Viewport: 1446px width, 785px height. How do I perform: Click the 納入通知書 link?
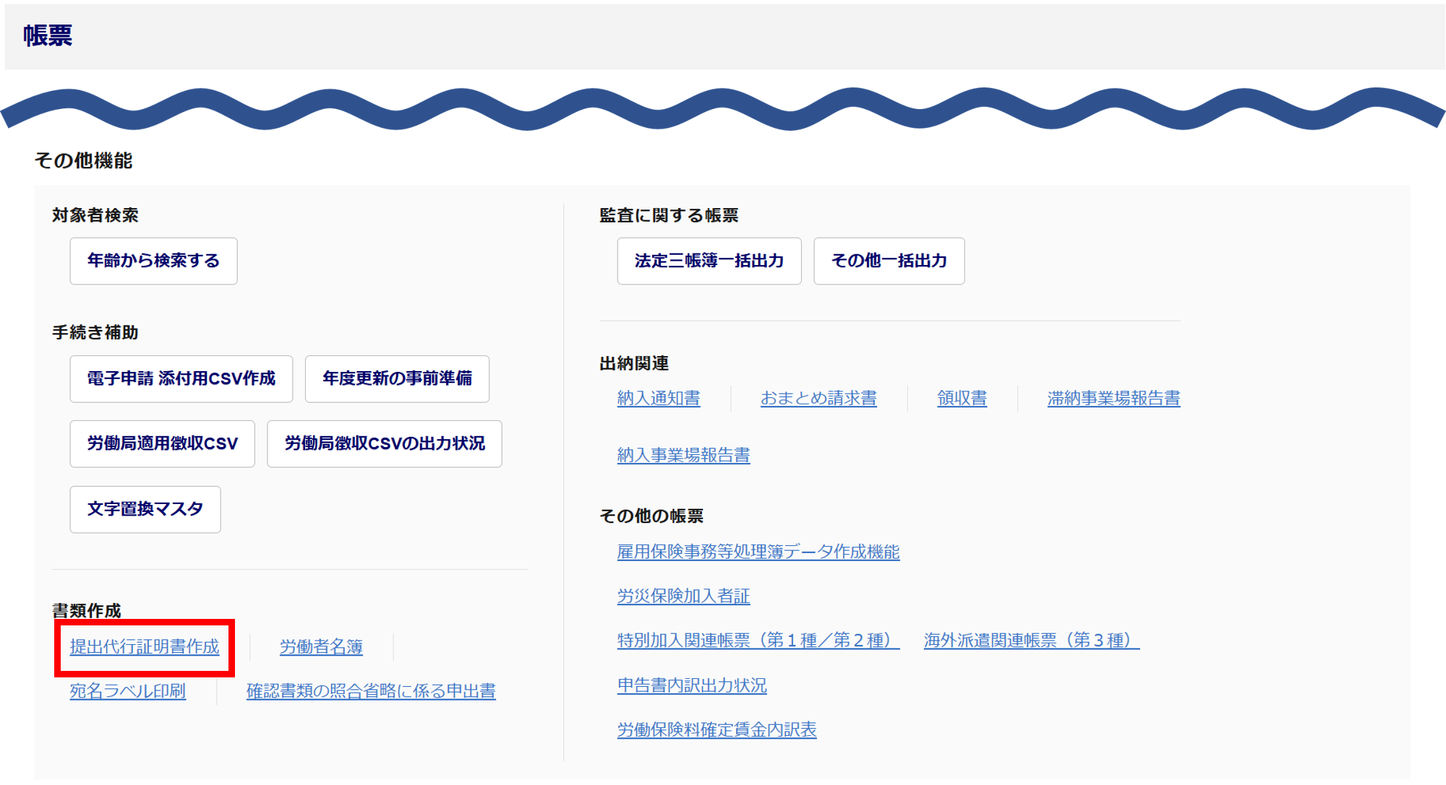(658, 398)
